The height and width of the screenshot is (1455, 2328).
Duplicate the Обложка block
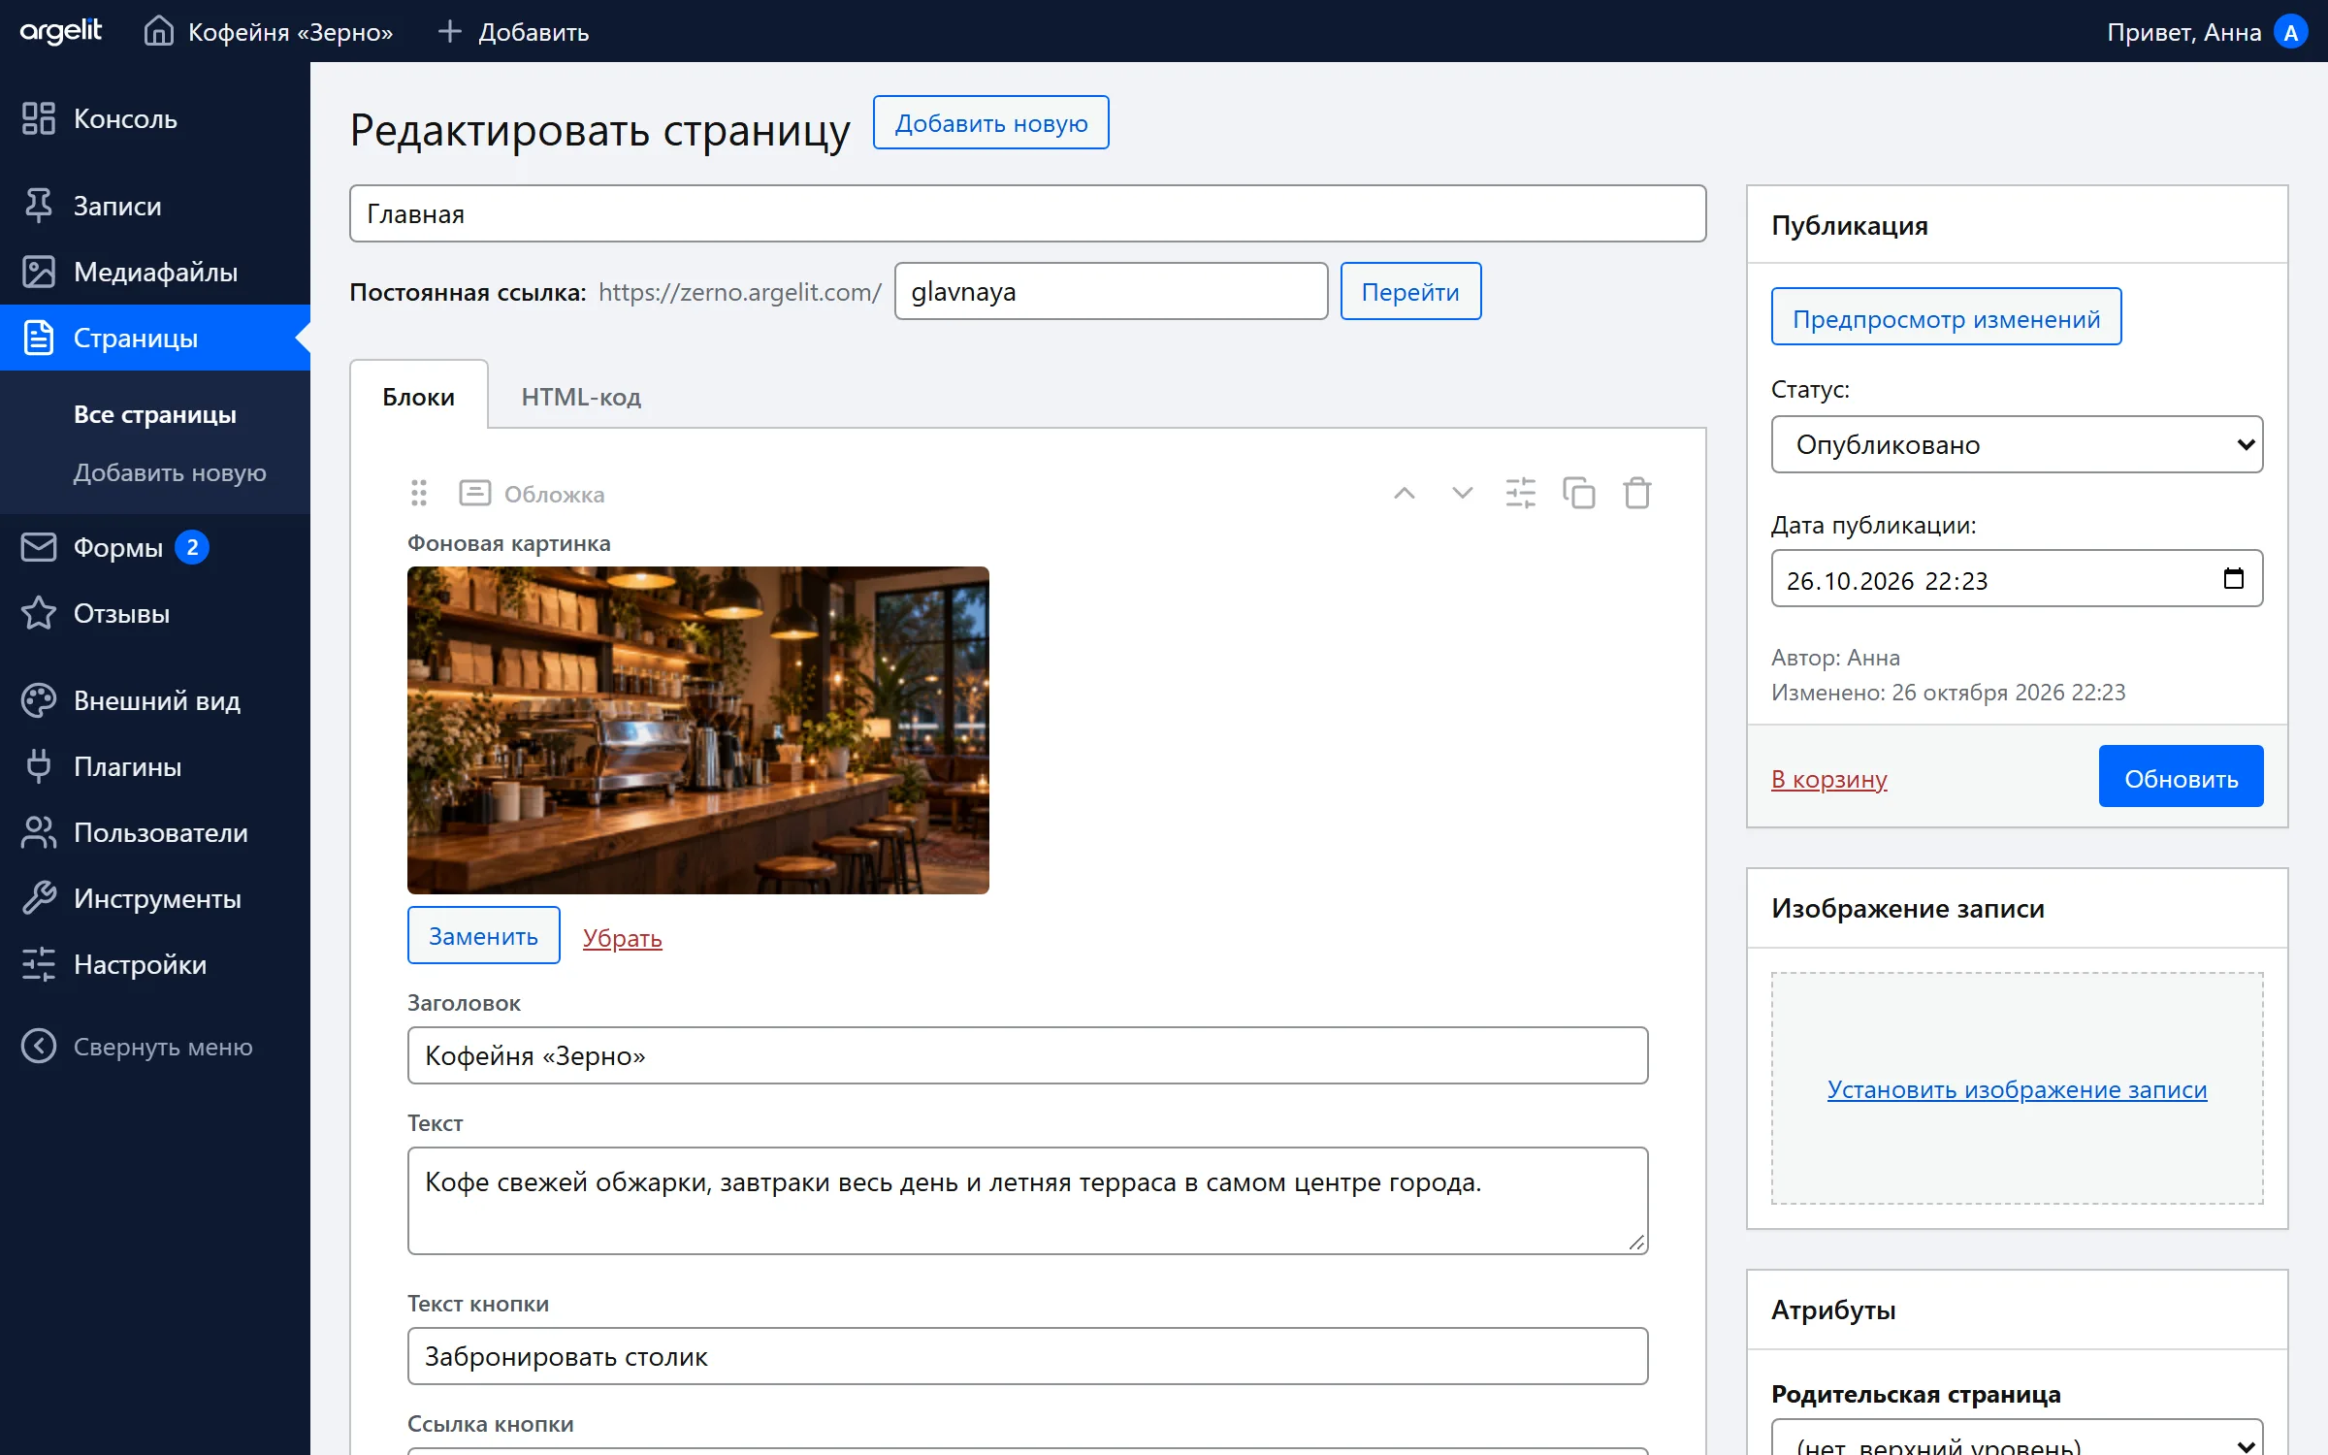coord(1579,493)
